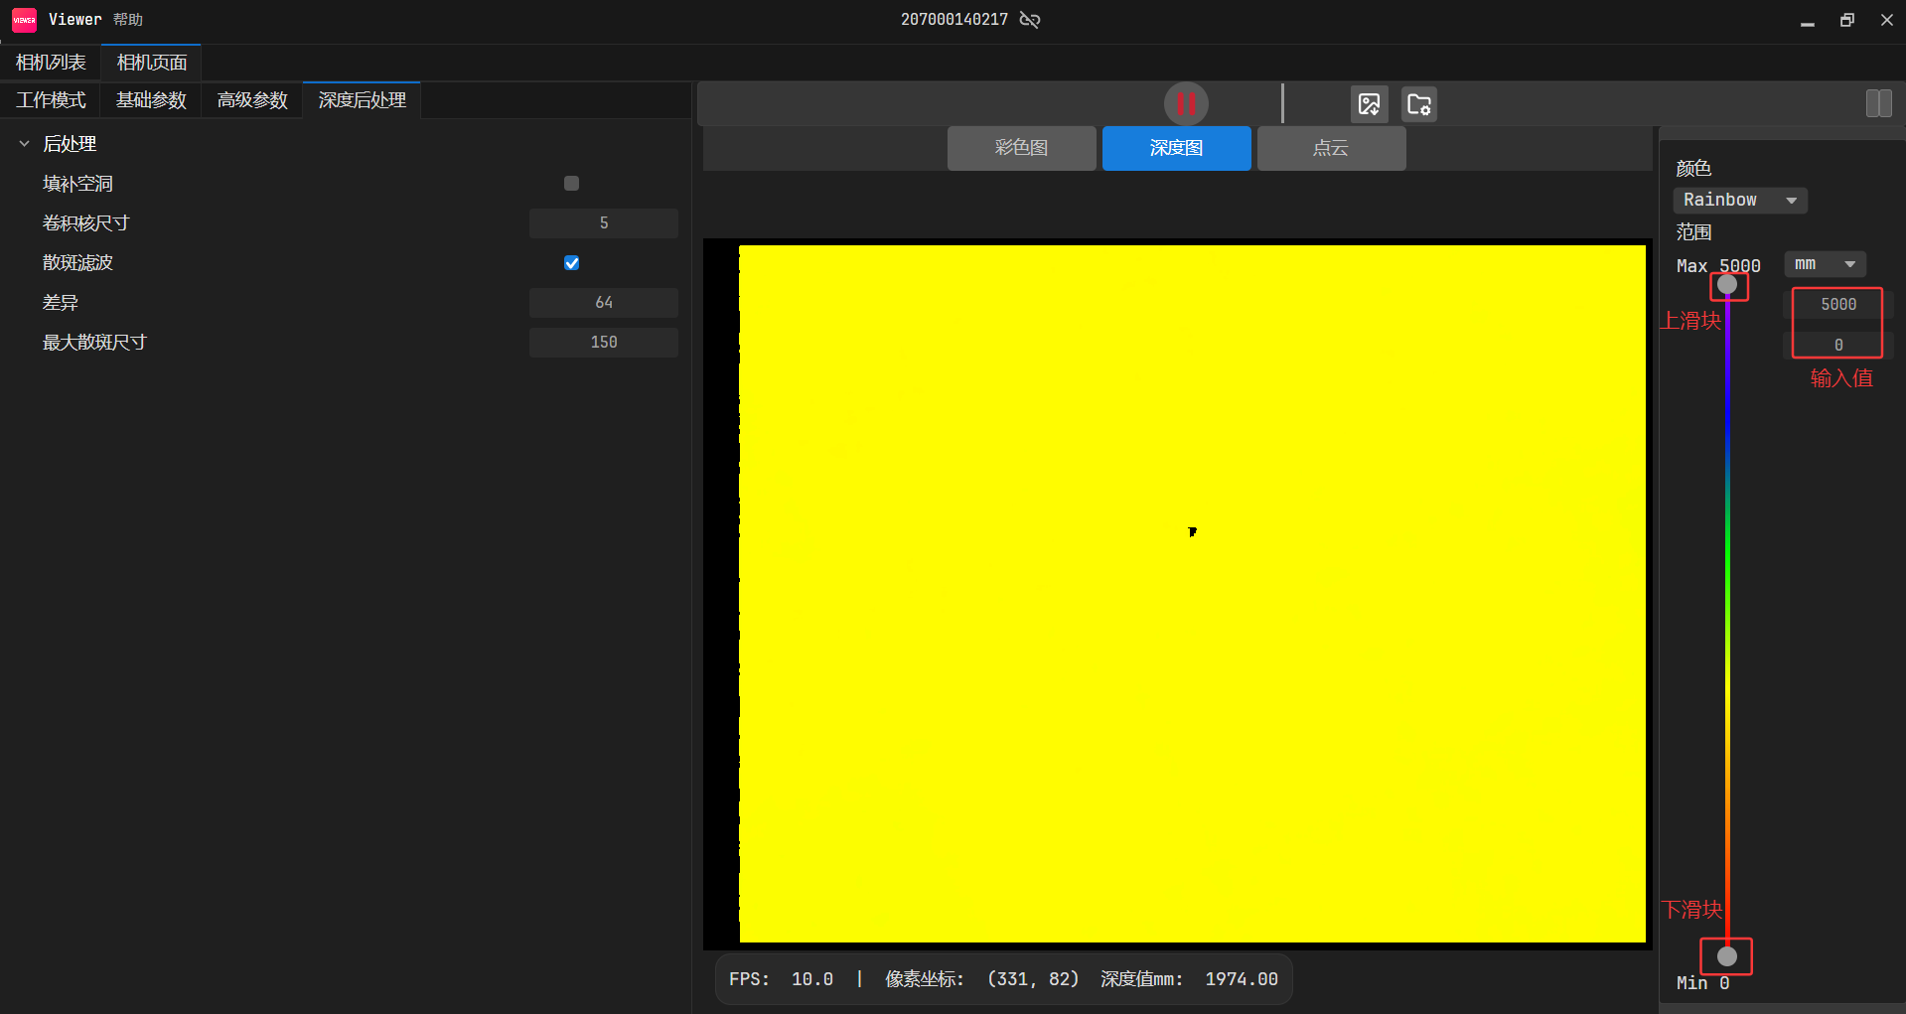Screen dimensions: 1906x1014
Task: Click the lower range slider handle
Action: click(1727, 956)
